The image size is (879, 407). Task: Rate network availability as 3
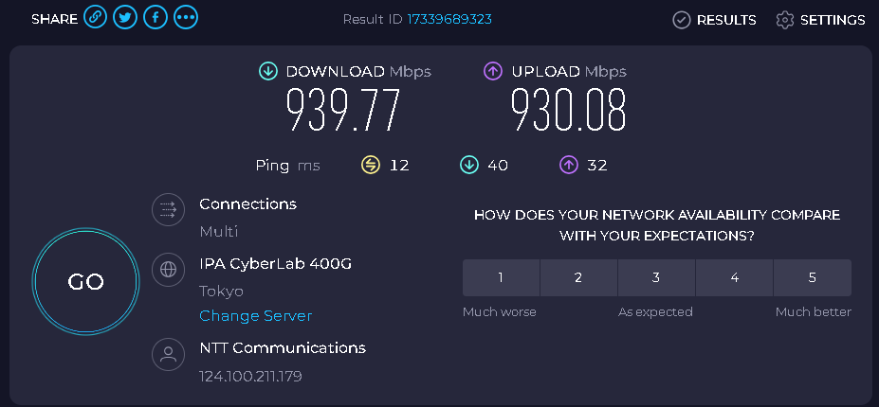point(656,277)
